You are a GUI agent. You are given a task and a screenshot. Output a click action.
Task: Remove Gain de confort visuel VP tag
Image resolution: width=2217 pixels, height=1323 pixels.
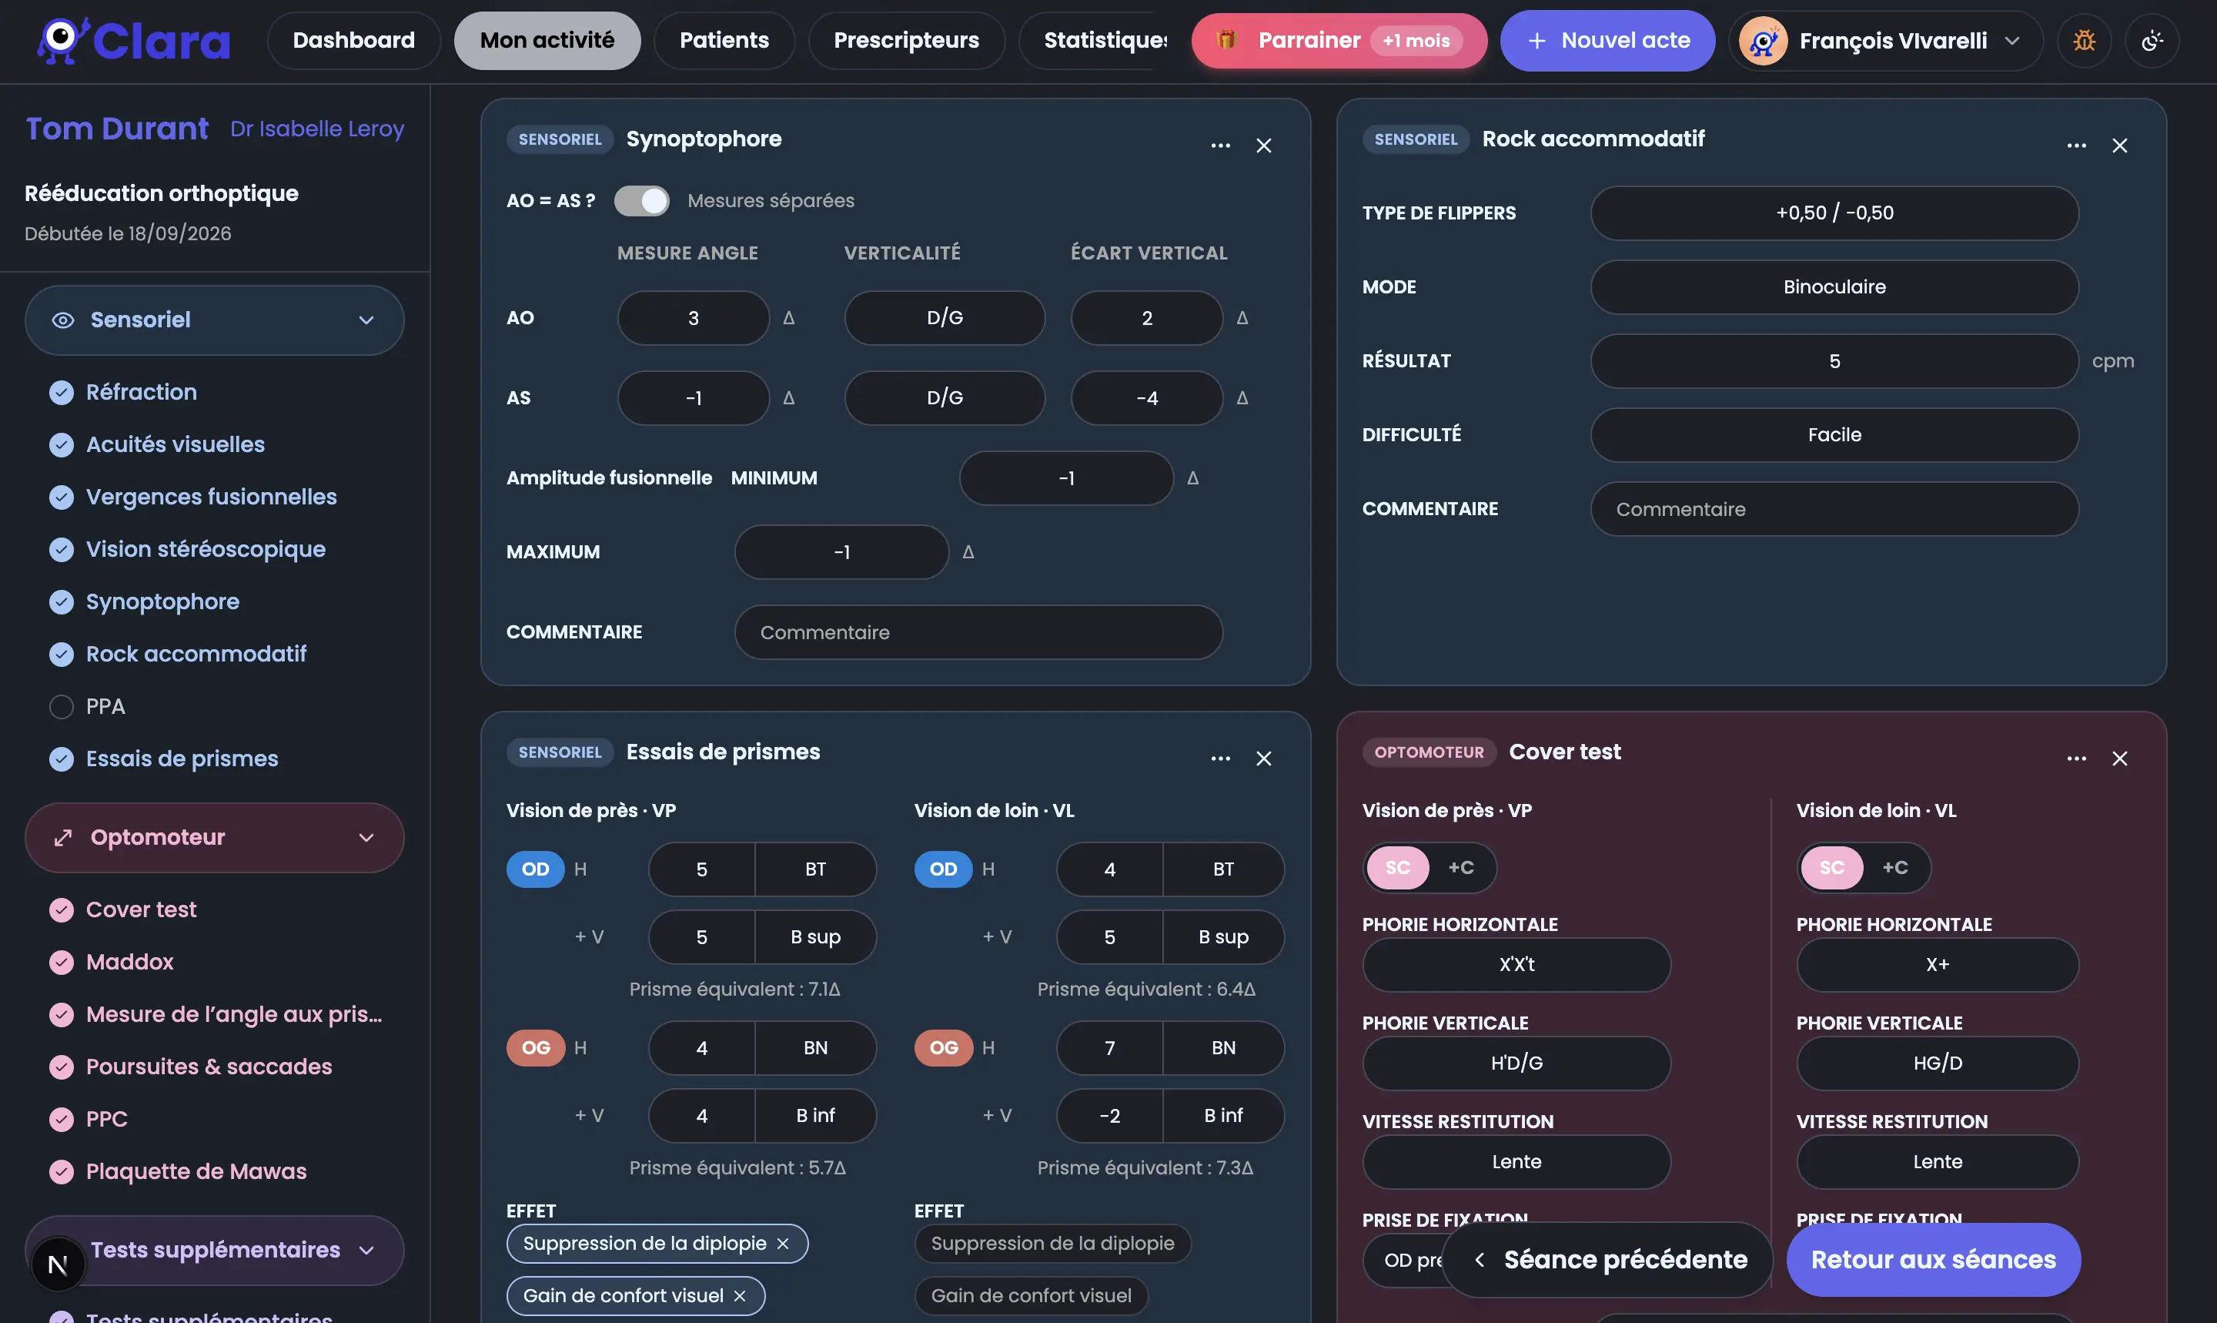[740, 1296]
